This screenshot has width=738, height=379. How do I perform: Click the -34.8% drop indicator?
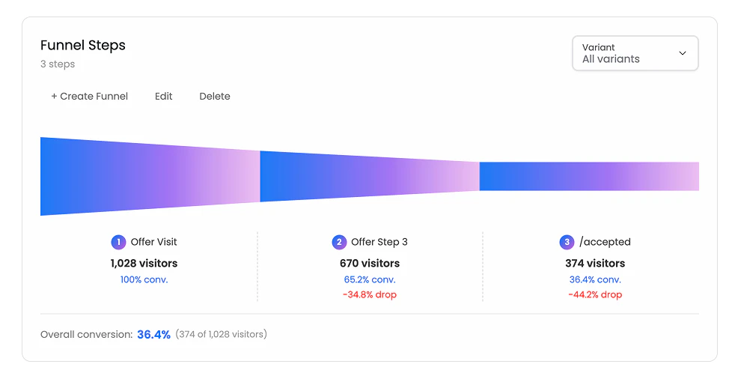point(370,294)
